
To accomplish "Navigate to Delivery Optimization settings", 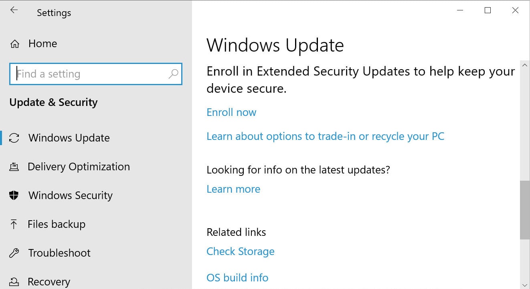I will click(x=79, y=166).
